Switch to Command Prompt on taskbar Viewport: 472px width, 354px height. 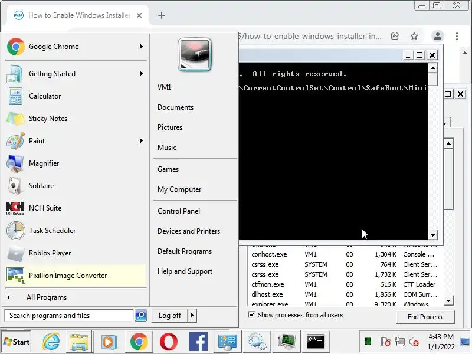(x=316, y=341)
